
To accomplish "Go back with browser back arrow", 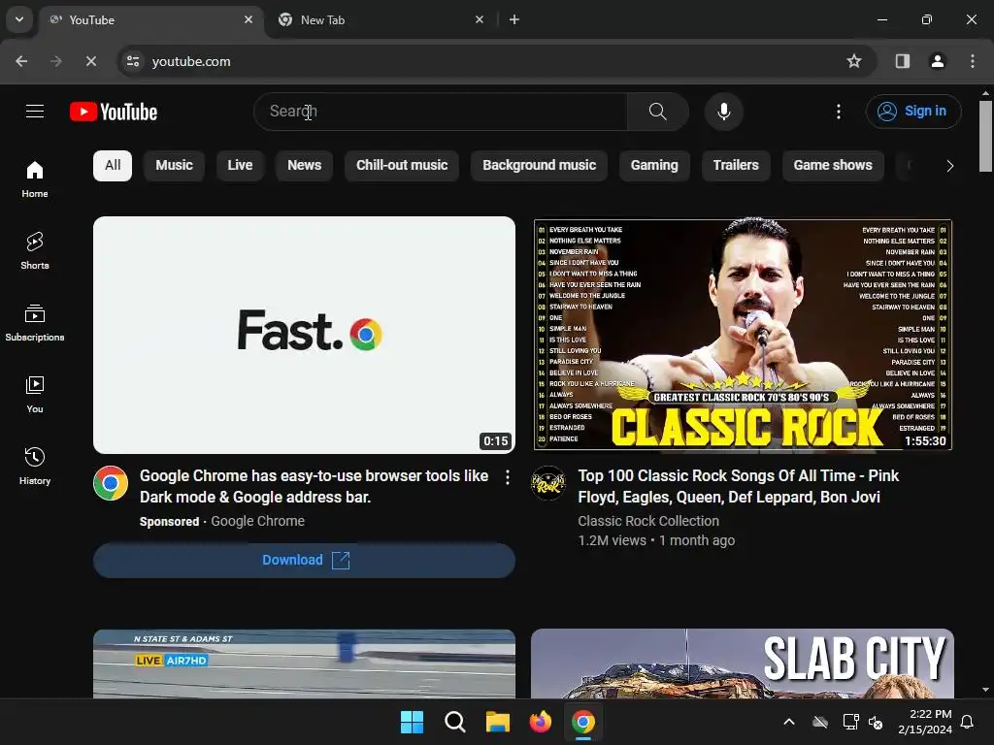I will coord(21,61).
